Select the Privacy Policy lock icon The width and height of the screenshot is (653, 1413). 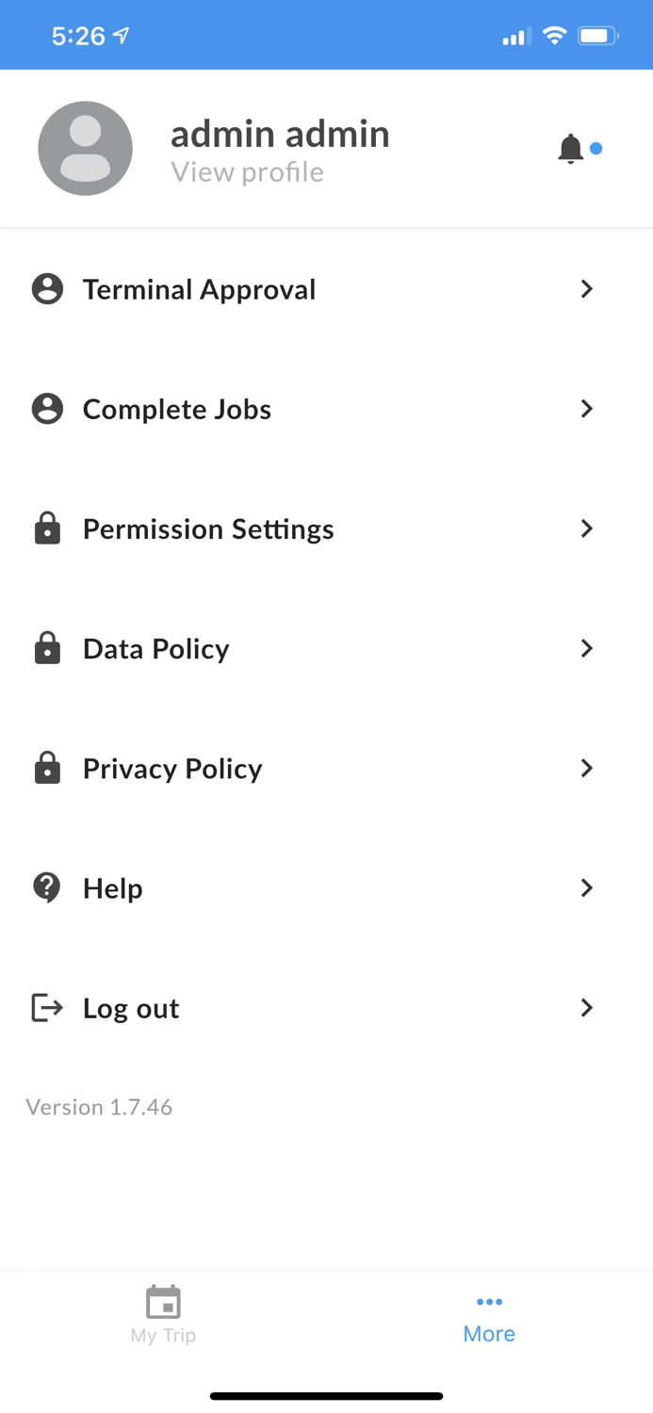coord(46,768)
